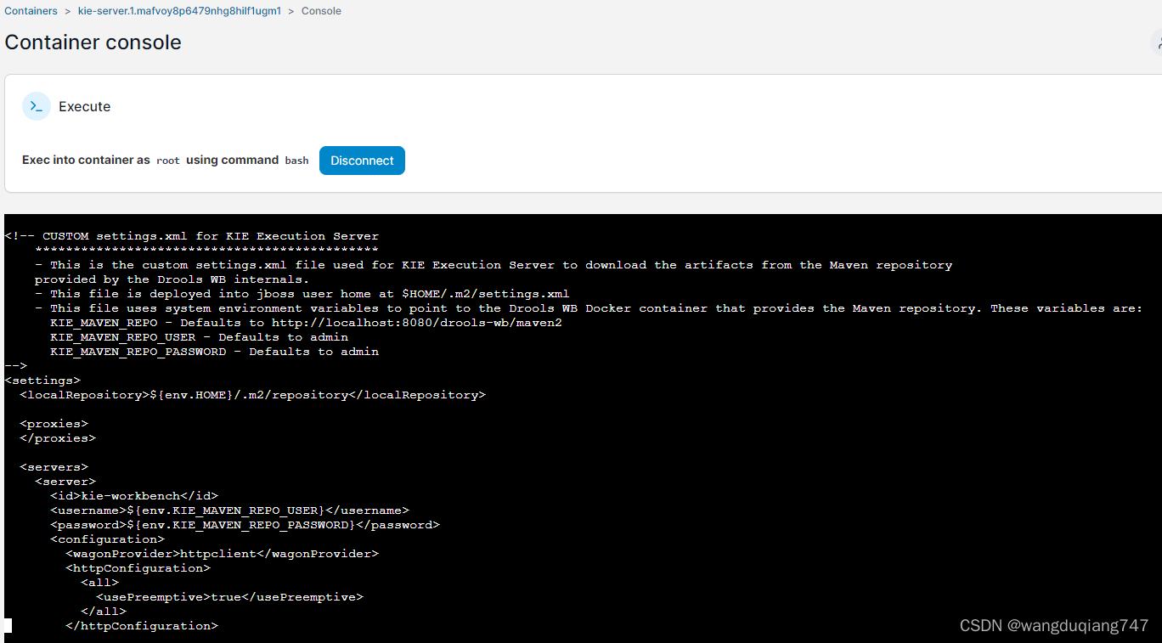Click the password KIE_MAVEN_REPO_PASSWORD line
The image size is (1162, 643).
245,525
